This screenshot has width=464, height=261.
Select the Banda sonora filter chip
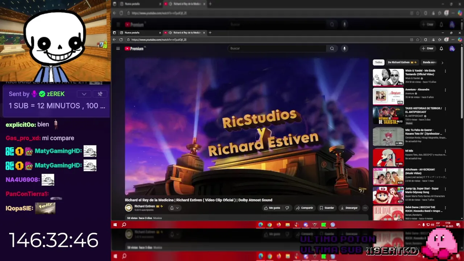point(430,62)
